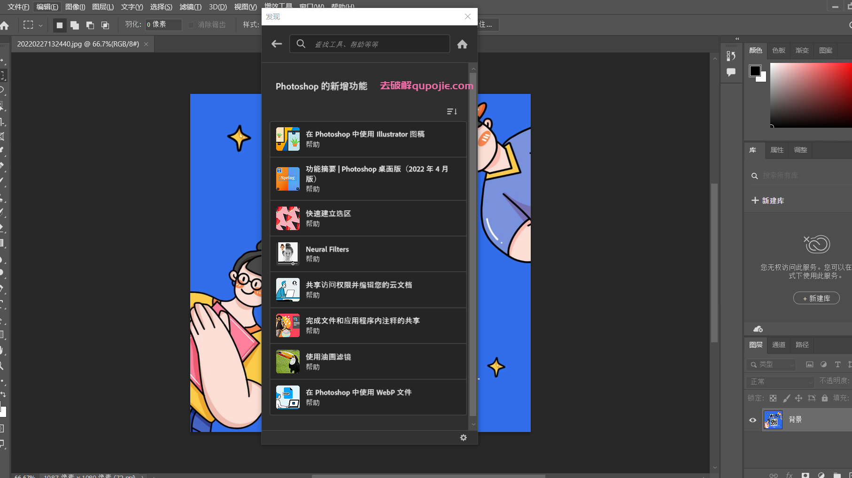This screenshot has height=478, width=852.
Task: Open the 图像(I) menu
Action: (x=75, y=7)
